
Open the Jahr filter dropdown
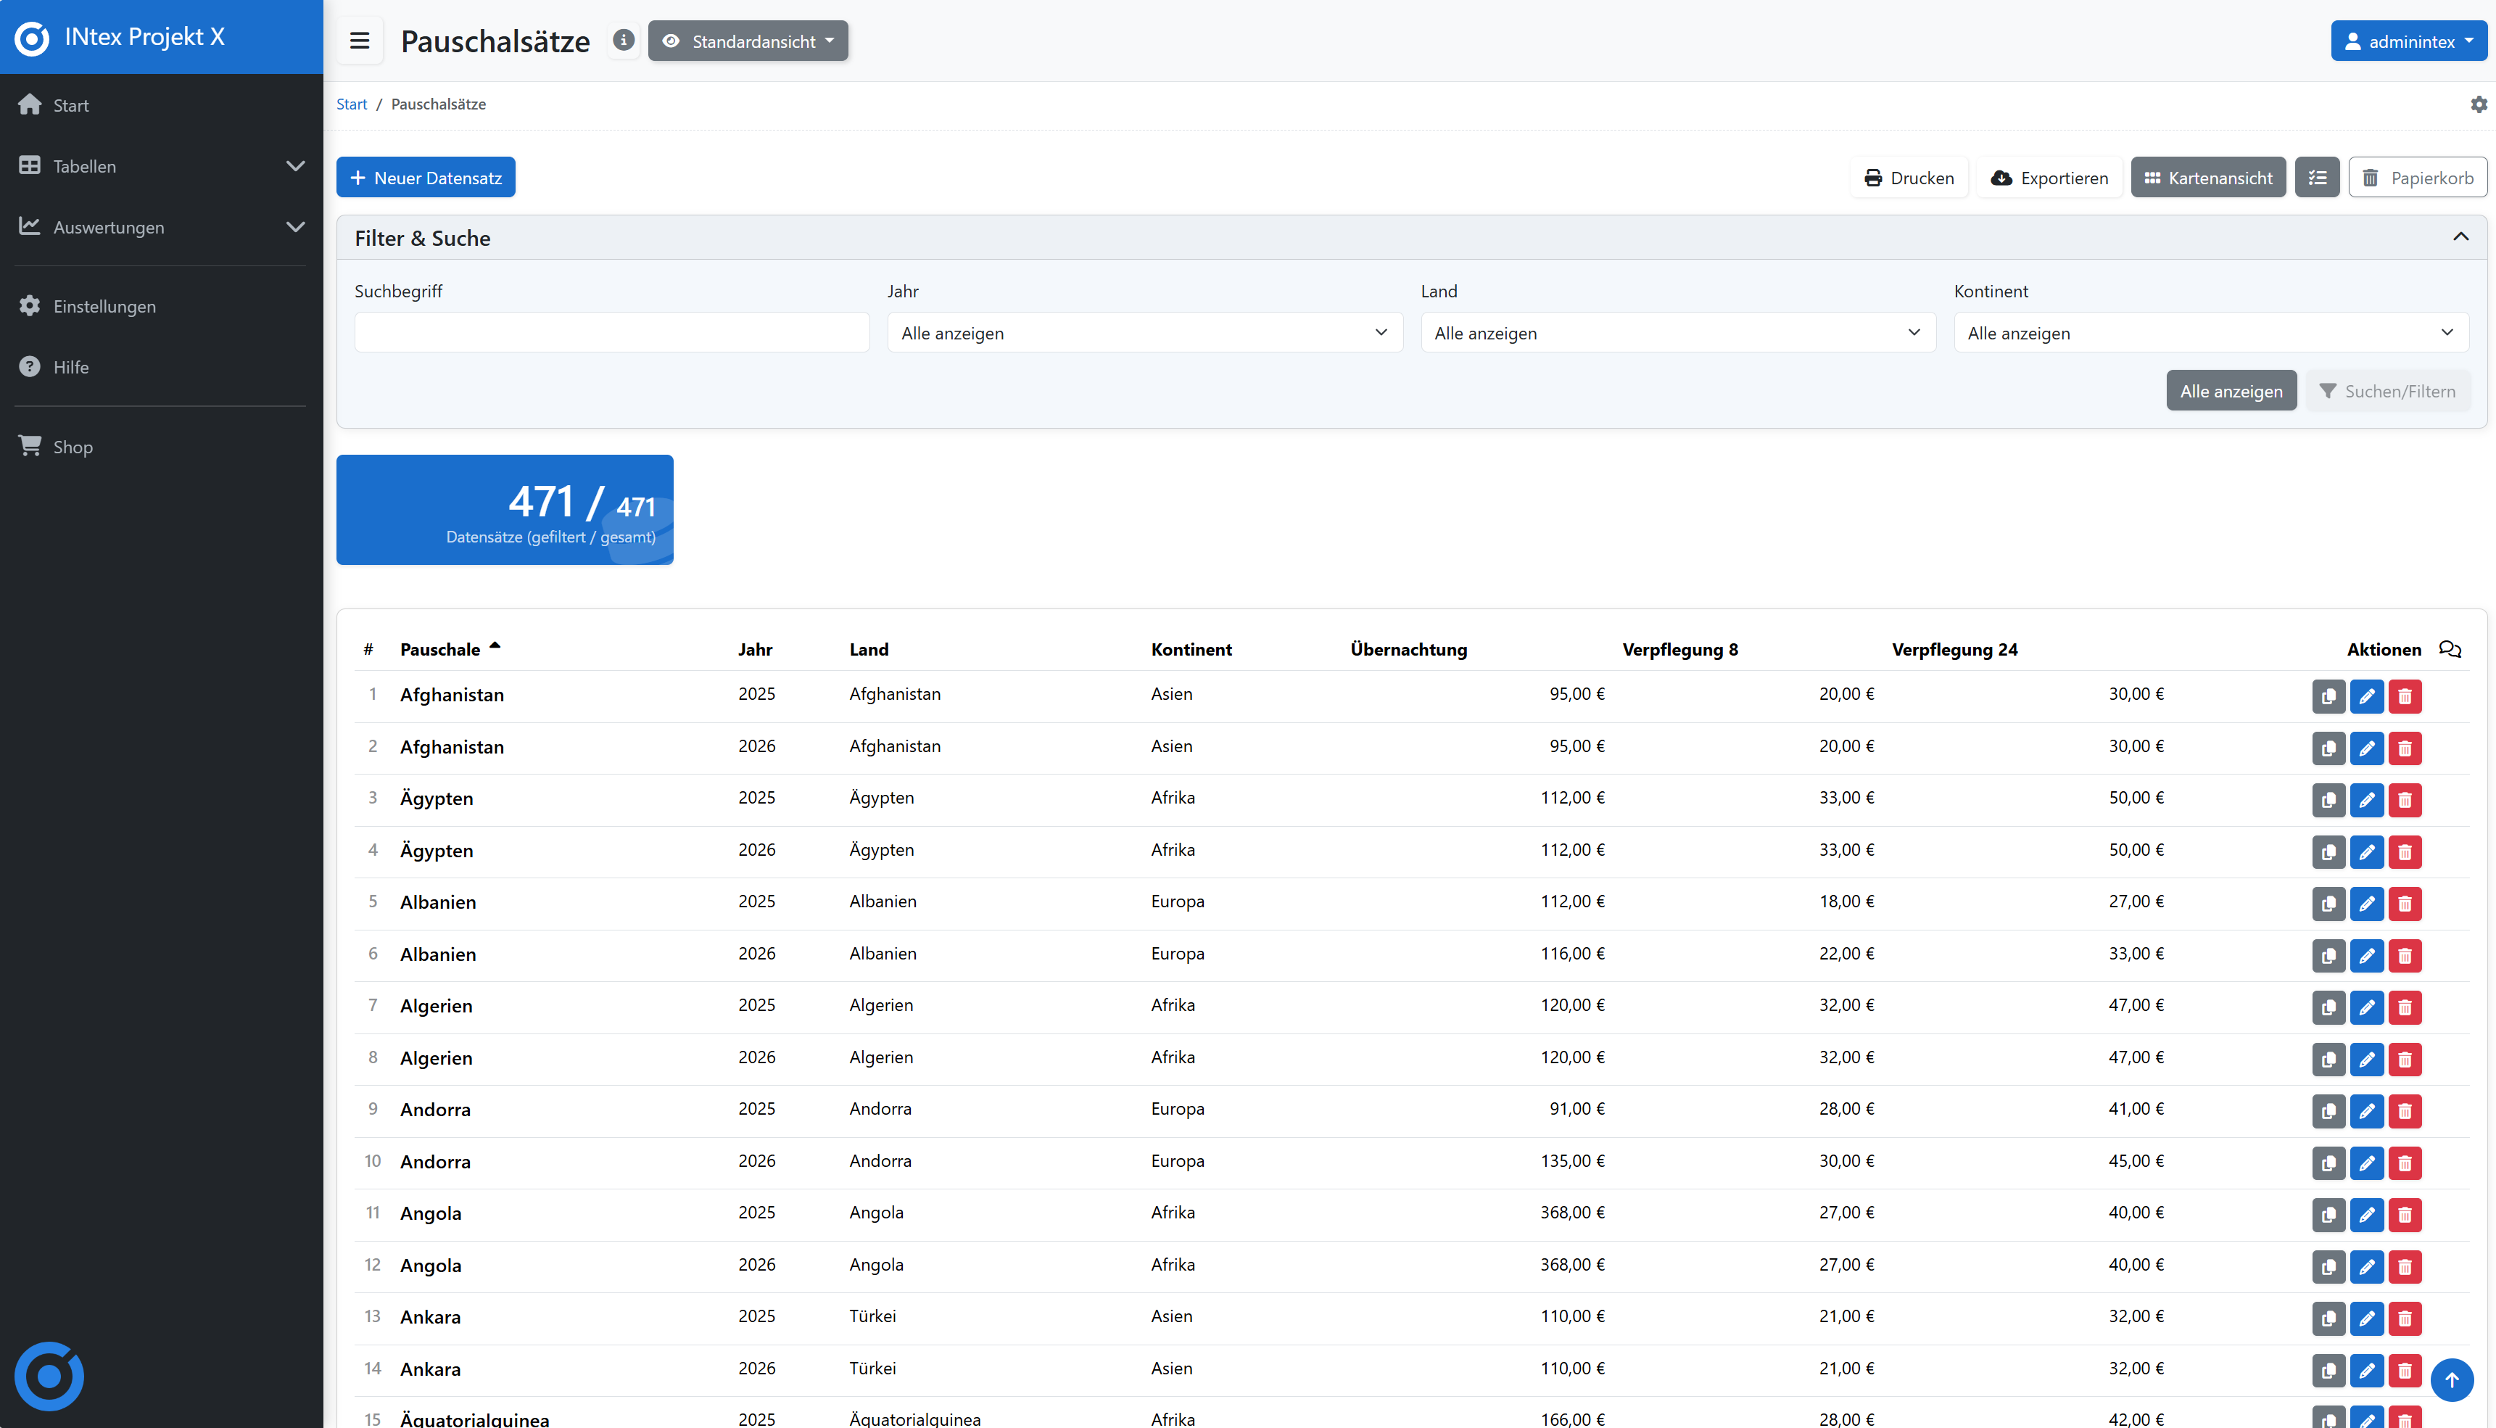[x=1143, y=332]
